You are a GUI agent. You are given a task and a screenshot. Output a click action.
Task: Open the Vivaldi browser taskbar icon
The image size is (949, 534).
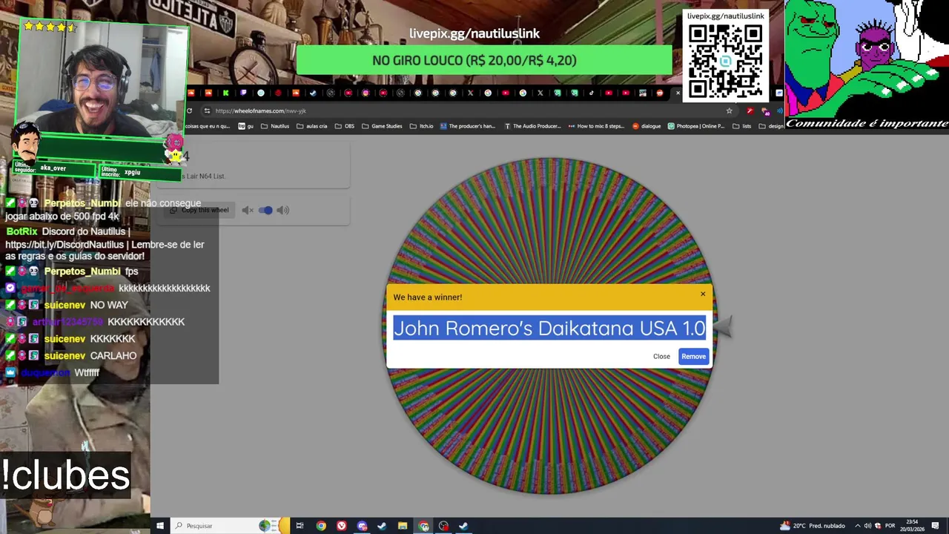[342, 526]
